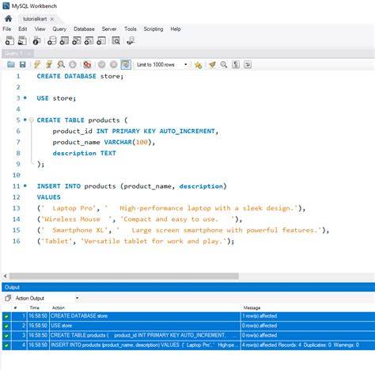This screenshot has width=375, height=370.
Task: Click the Beautify query broom icon
Action: (x=212, y=65)
